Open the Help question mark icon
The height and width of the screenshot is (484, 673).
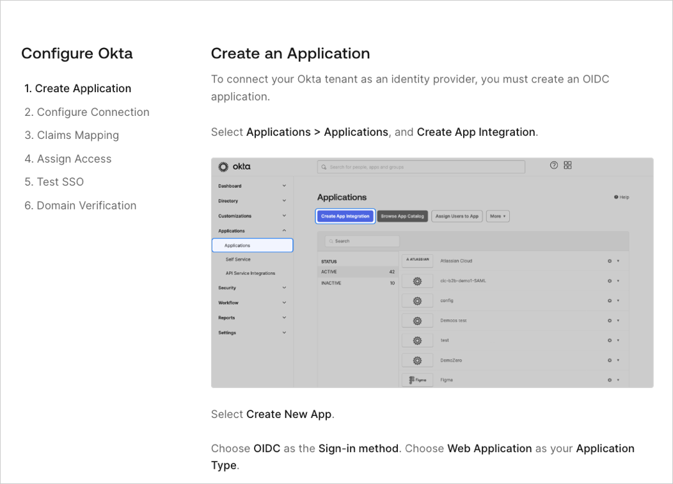coord(553,165)
